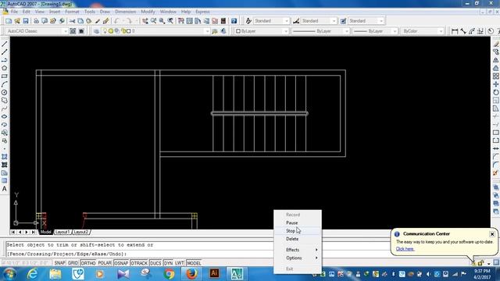Click the Undo arrow icon
500x281 pixels.
coord(116,21)
